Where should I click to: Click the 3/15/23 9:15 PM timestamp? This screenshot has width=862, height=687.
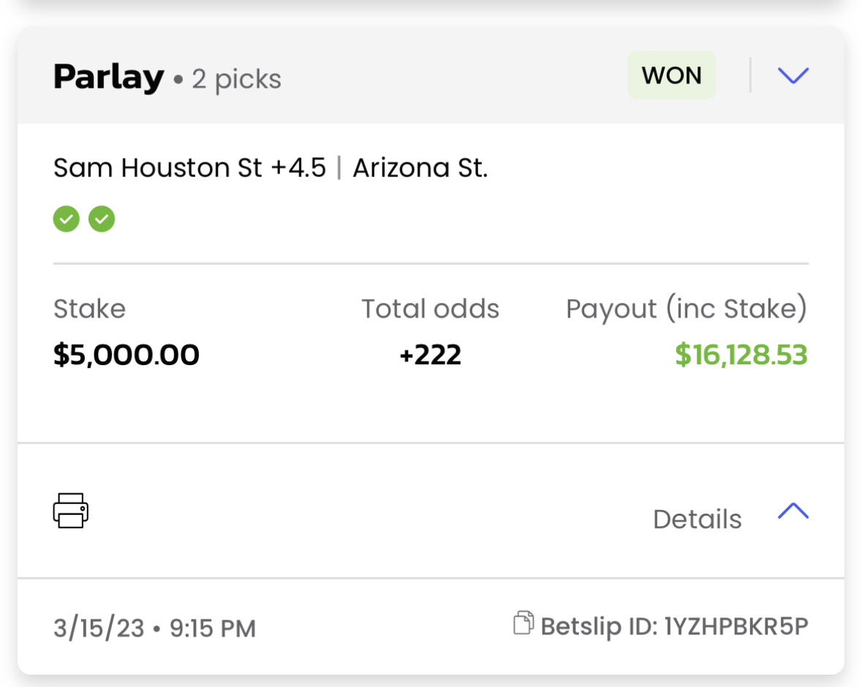tap(154, 628)
